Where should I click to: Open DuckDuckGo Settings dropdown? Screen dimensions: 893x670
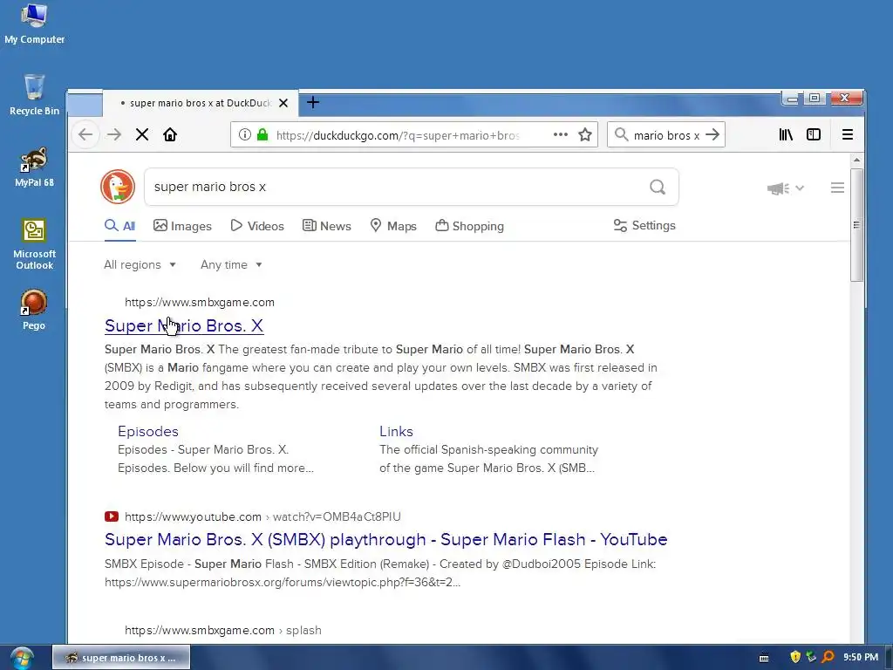click(644, 226)
